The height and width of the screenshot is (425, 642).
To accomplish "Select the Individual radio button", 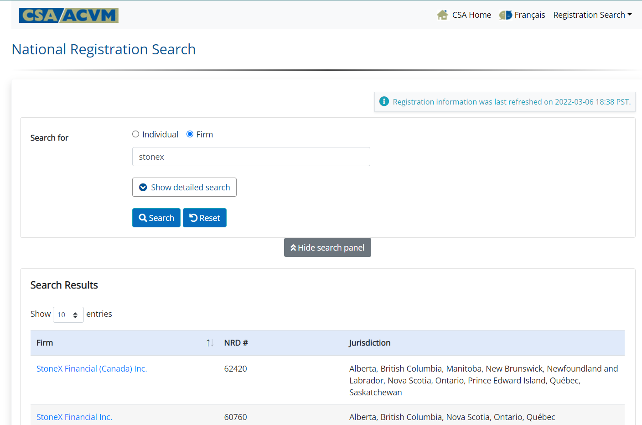I will point(135,134).
